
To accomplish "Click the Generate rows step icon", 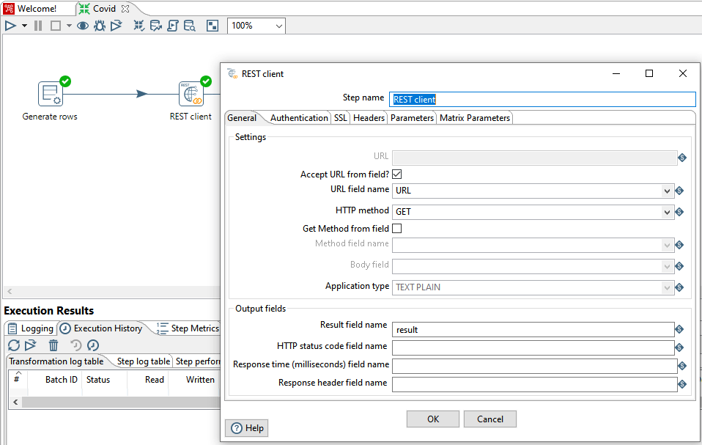I will pos(50,94).
